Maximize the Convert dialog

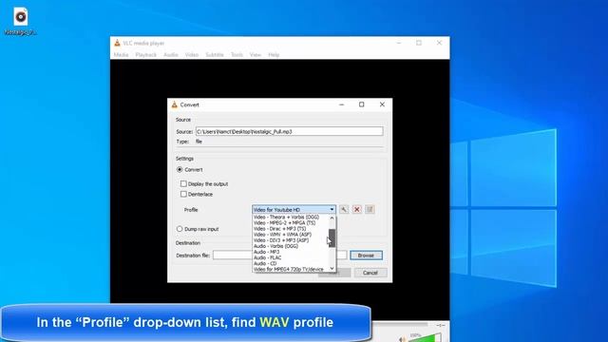point(361,104)
